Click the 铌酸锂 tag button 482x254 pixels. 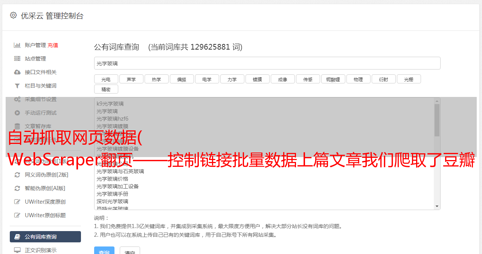click(x=333, y=79)
